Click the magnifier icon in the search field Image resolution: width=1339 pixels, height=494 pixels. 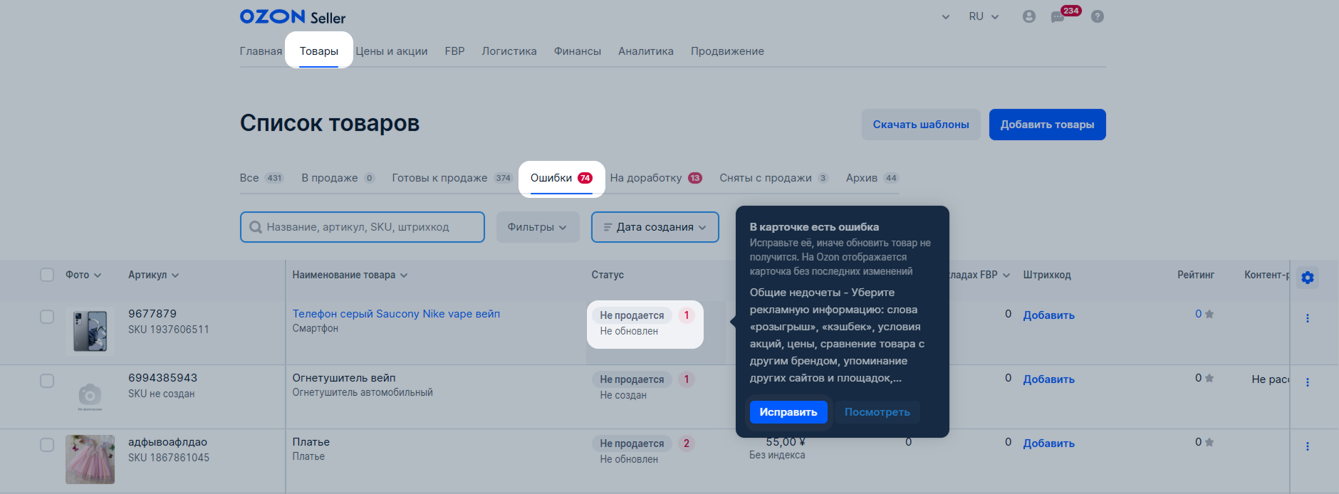256,228
